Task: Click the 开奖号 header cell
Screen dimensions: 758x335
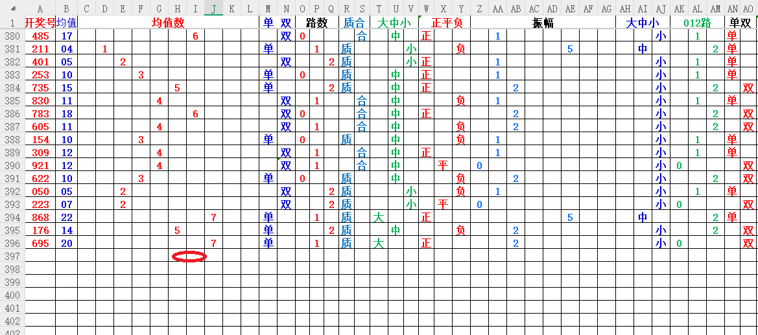Action: coord(40,22)
